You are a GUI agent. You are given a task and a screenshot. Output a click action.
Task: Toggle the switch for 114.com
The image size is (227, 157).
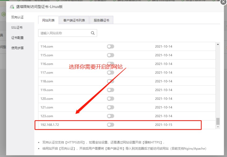point(110,46)
